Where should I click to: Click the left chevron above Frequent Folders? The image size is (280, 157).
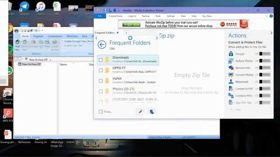[96, 38]
